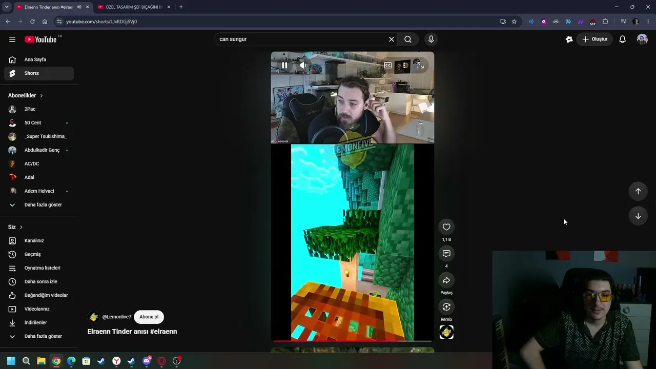656x369 pixels.
Task: Open the Chrome home page button
Action: click(45, 22)
